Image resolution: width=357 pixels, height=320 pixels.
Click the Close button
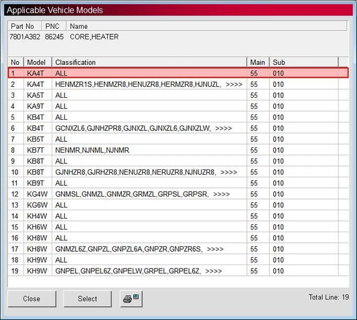31,299
